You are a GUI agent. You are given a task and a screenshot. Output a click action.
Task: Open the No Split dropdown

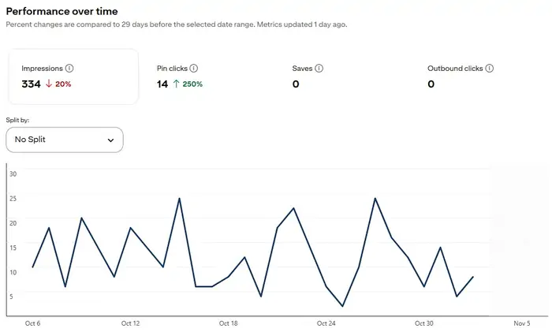[65, 140]
